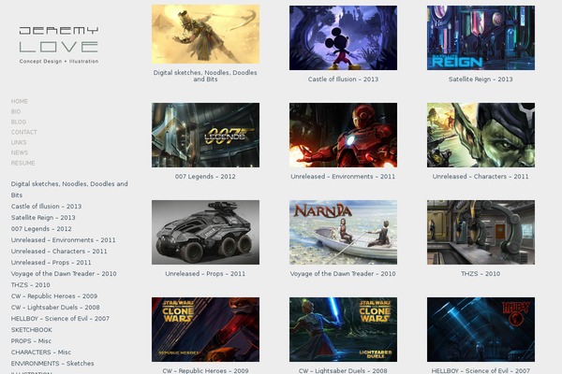
Task: Click caption Unreleased – Characters – 2011
Action: coord(481,177)
